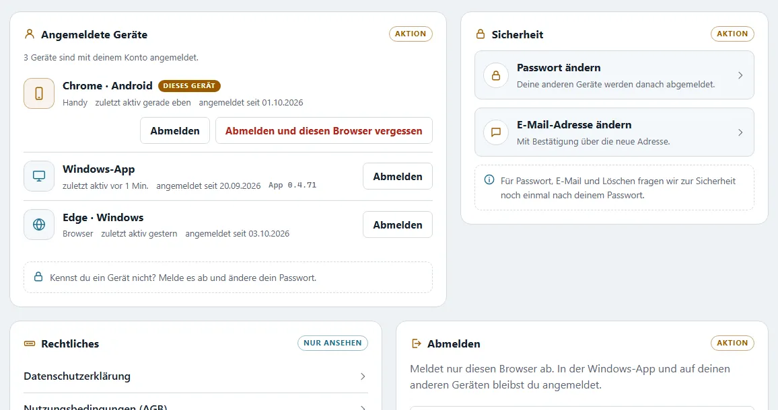Click the 'Handy' device type label
This screenshot has height=410, width=778.
click(75, 103)
